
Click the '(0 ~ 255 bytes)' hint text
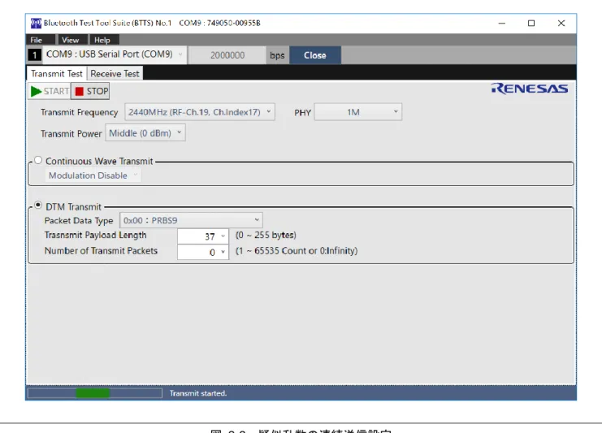tap(266, 235)
